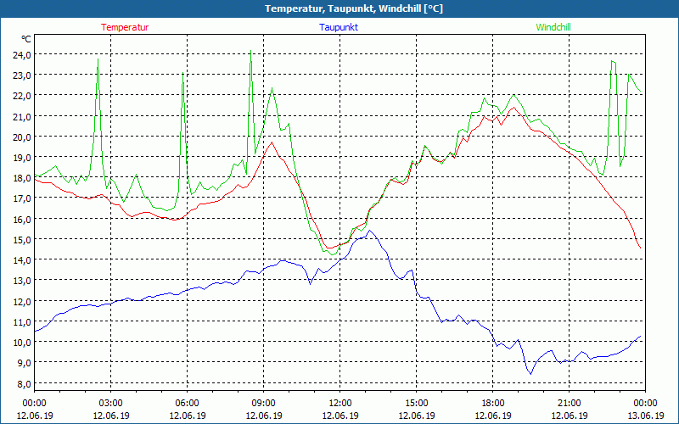Select the 10,0 y-axis value
Viewport: 679px width, 424px height.
click(22, 343)
